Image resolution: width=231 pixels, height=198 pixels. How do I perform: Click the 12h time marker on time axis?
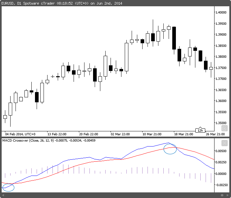pos(200,130)
